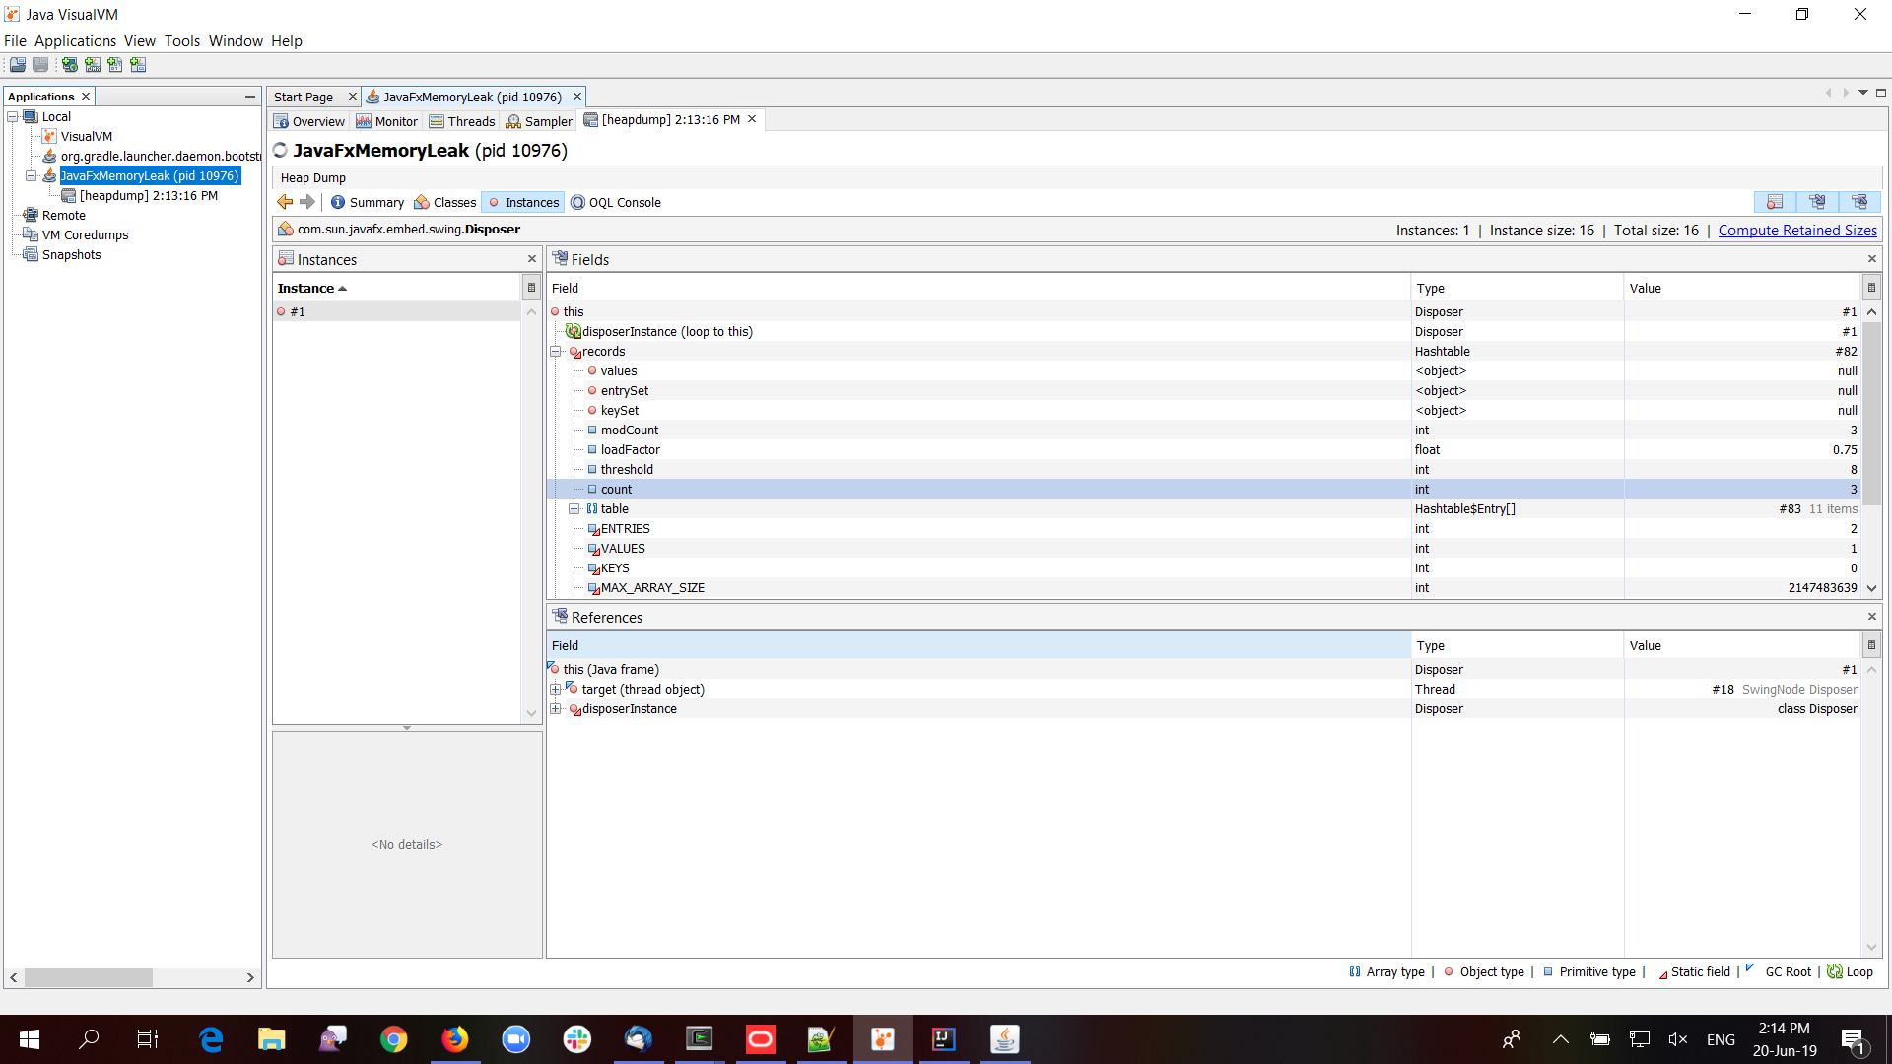Click the Compute Retained Sizes link
This screenshot has width=1892, height=1064.
pyautogui.click(x=1796, y=230)
